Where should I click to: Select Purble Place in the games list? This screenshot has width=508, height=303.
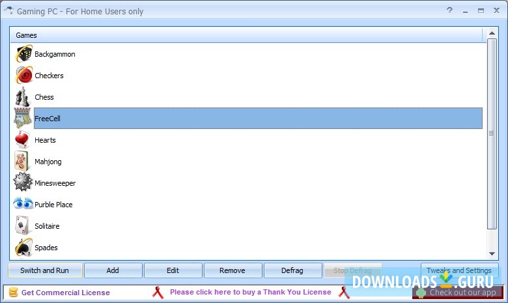[53, 205]
